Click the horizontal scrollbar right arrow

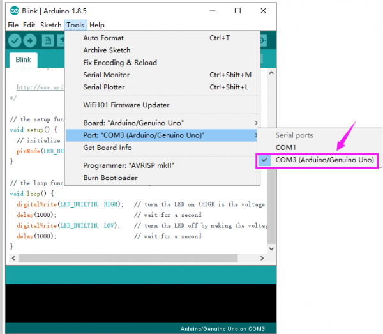(262, 258)
